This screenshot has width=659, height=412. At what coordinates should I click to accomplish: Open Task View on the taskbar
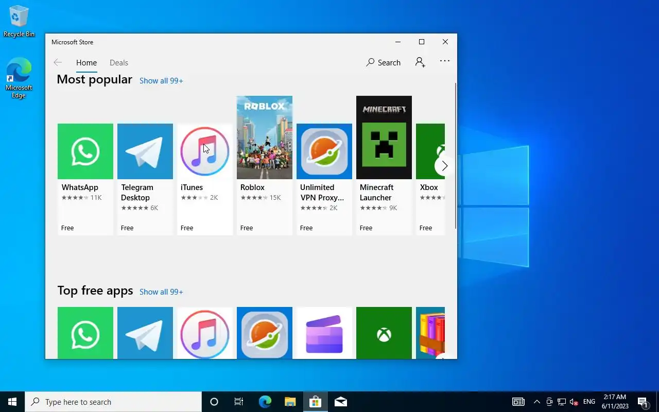[x=239, y=402]
